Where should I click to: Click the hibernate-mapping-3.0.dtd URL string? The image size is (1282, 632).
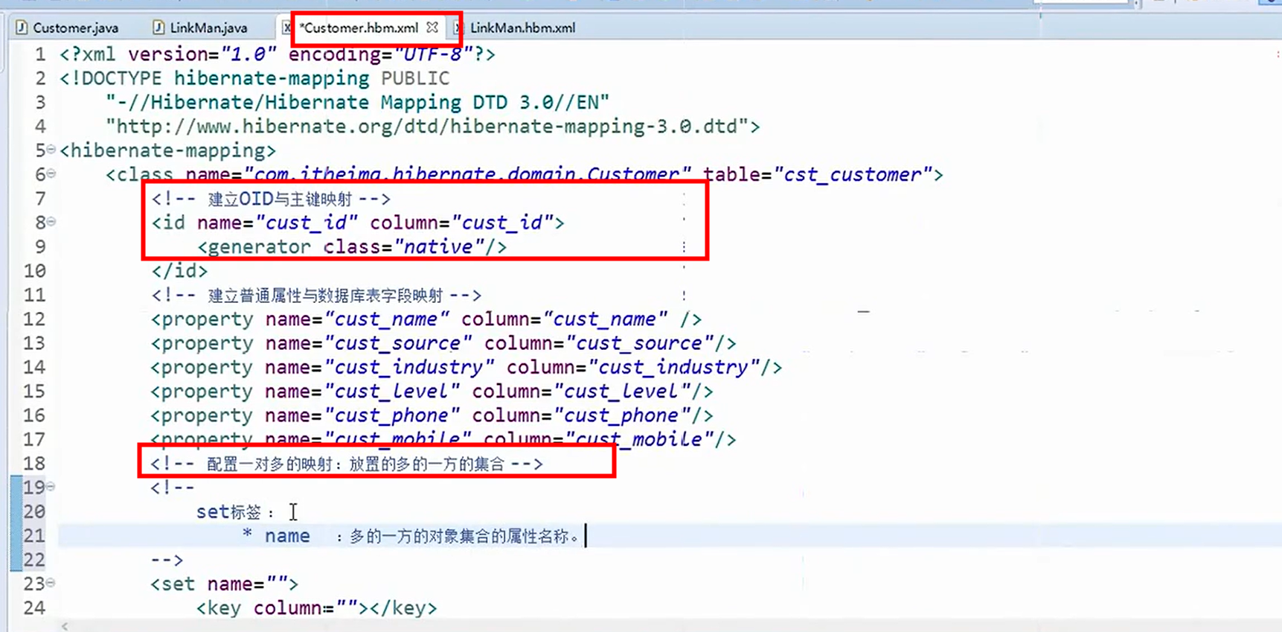click(427, 127)
